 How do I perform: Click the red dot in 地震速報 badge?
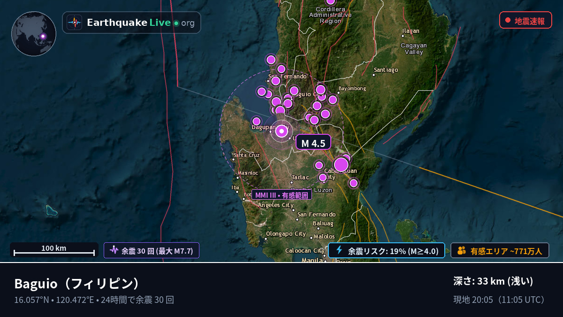coord(508,20)
